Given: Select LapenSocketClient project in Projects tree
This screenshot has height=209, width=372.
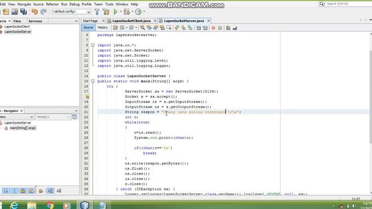Looking at the screenshot, I should coord(17,27).
